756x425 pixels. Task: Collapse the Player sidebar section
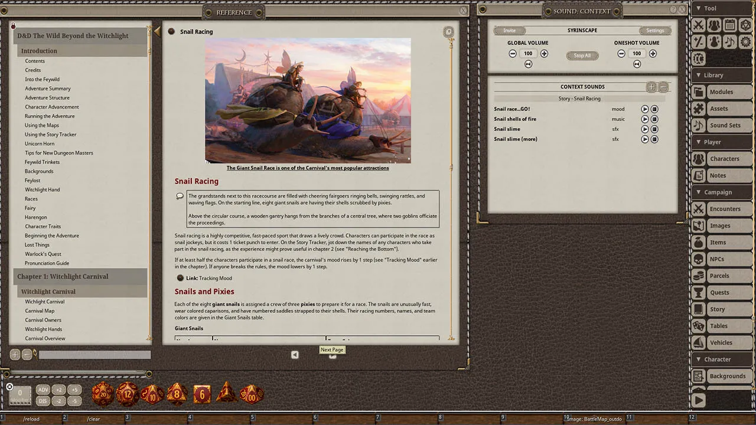[x=722, y=142]
